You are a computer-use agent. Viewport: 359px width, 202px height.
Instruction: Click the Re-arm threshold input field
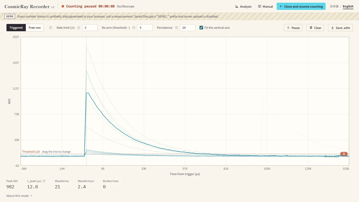point(145,28)
